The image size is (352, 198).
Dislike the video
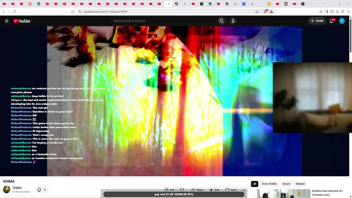tap(182, 190)
